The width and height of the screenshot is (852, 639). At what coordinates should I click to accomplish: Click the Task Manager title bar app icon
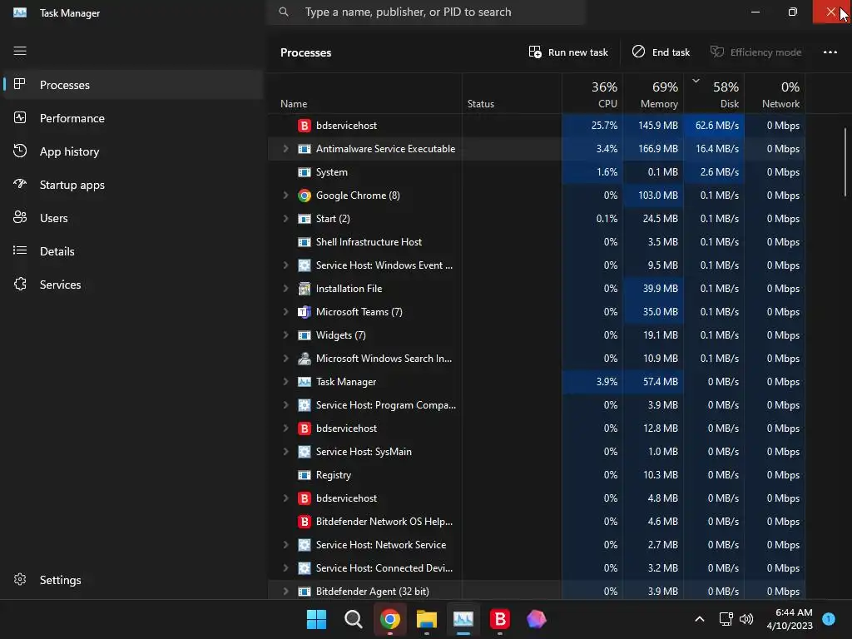(20, 12)
